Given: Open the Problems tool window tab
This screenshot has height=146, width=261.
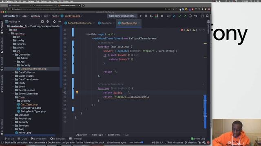Looking at the screenshot, I should click(39, 139).
